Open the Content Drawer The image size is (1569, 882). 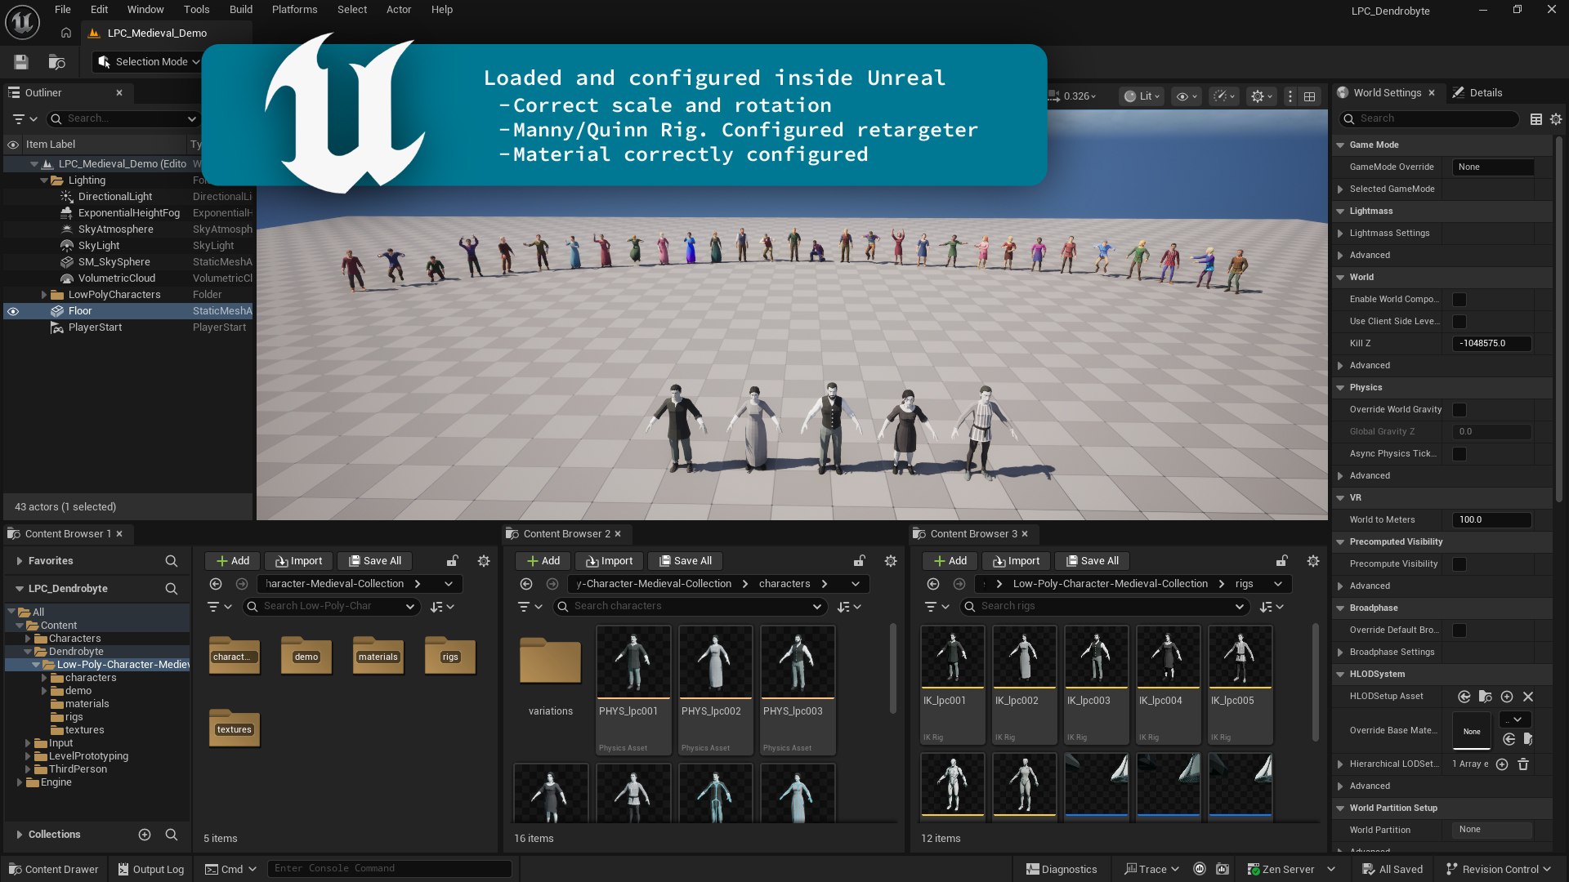[53, 870]
